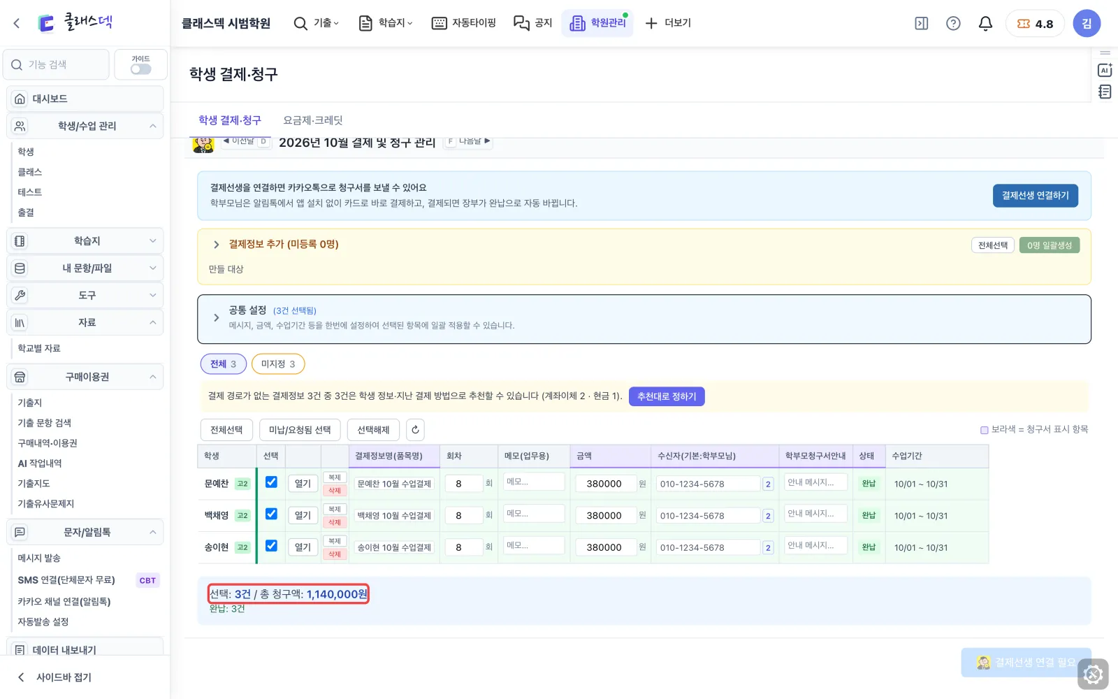Click the 결제선생 연결하기 button
This screenshot has height=699, width=1118.
[1036, 196]
